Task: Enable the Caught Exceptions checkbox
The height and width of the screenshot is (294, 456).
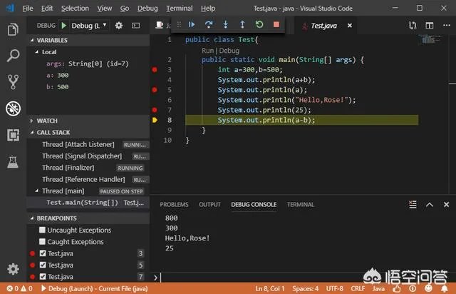Action: click(43, 242)
